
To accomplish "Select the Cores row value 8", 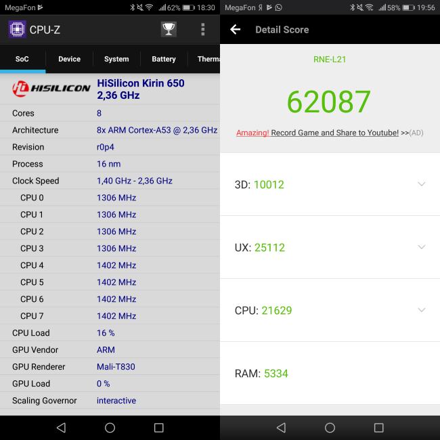I will 99,113.
